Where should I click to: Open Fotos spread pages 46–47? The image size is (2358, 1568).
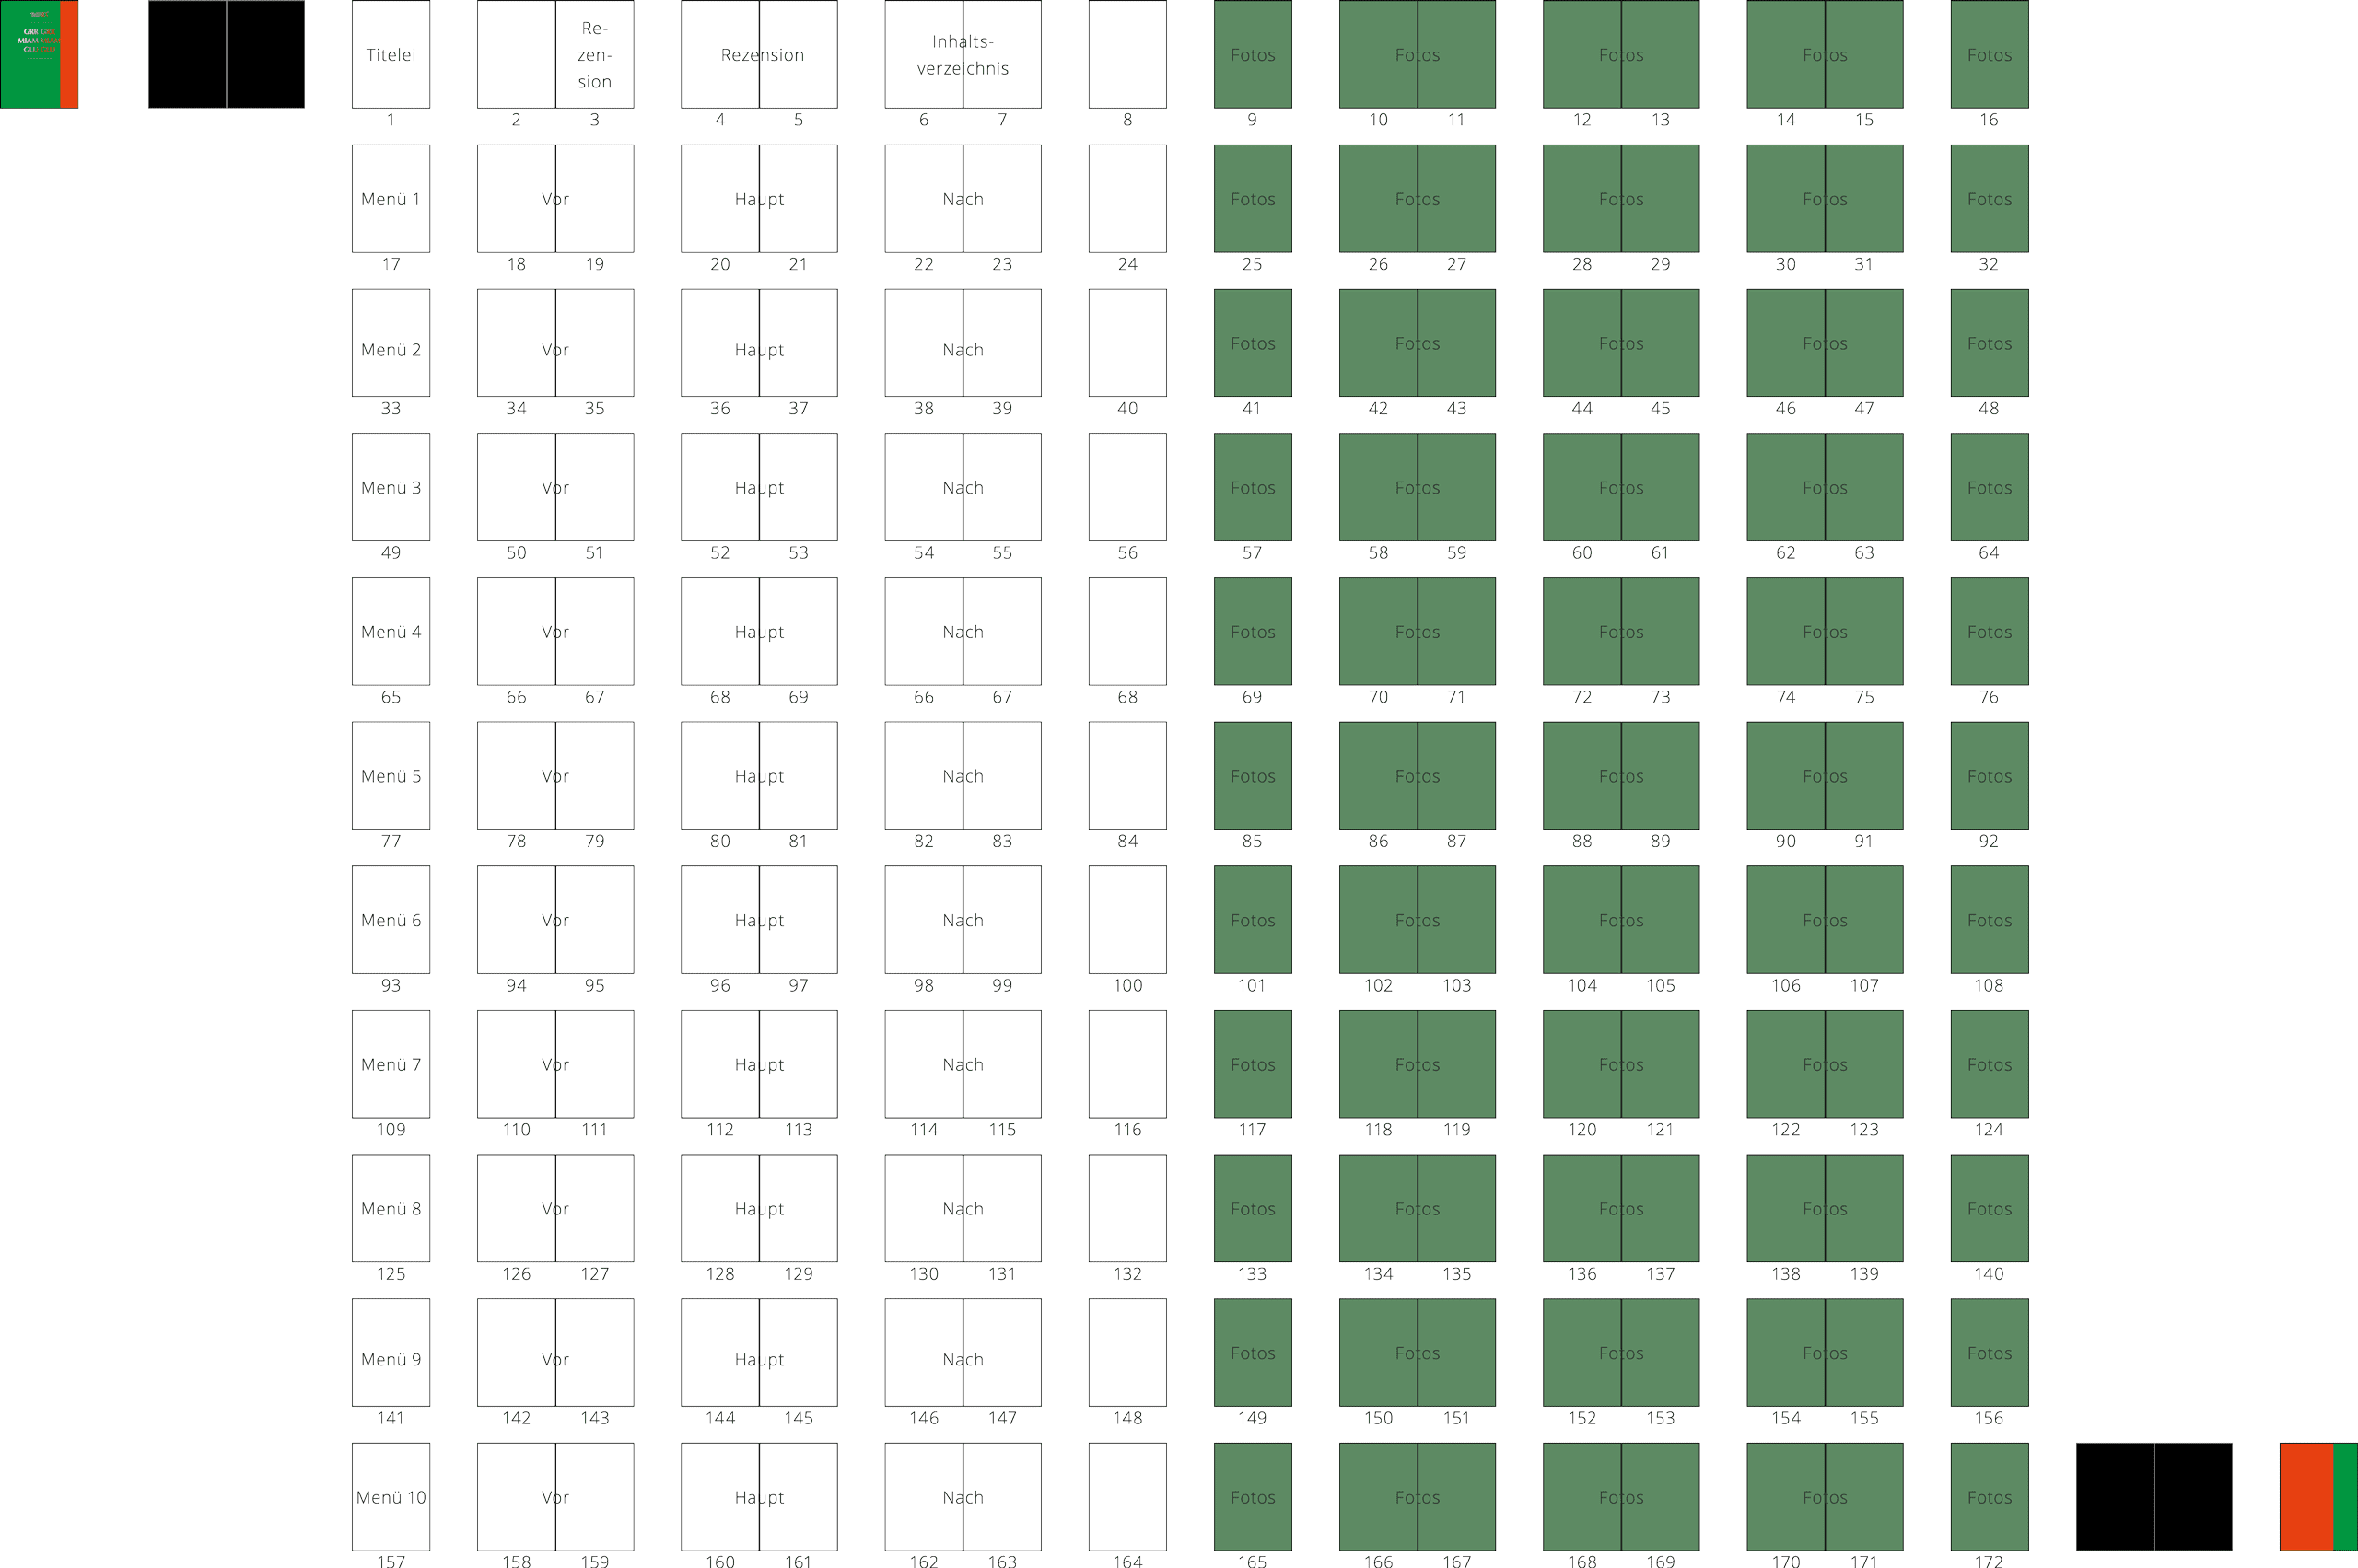[1825, 343]
